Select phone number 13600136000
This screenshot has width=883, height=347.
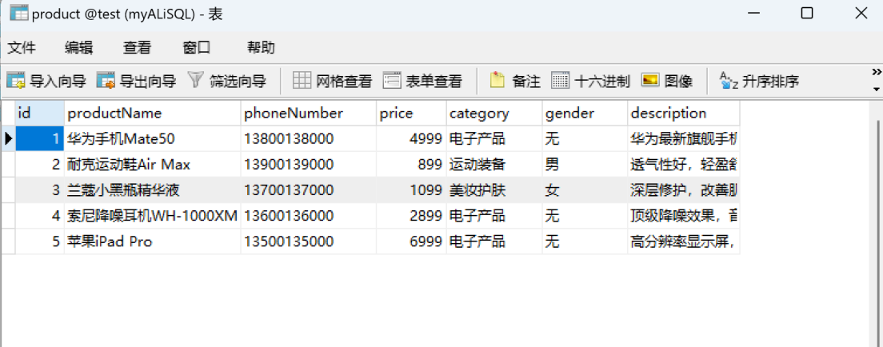tap(309, 216)
